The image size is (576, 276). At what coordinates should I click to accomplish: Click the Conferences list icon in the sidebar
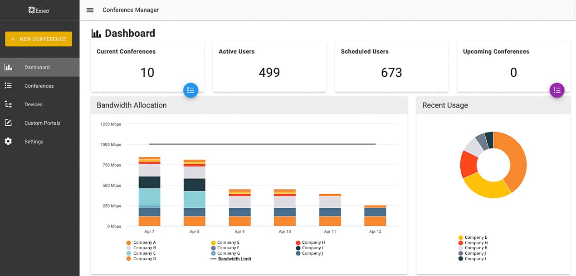coord(8,85)
